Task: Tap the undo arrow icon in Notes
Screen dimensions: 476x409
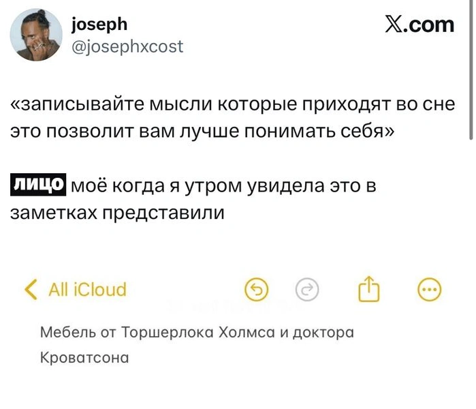Action: point(256,290)
